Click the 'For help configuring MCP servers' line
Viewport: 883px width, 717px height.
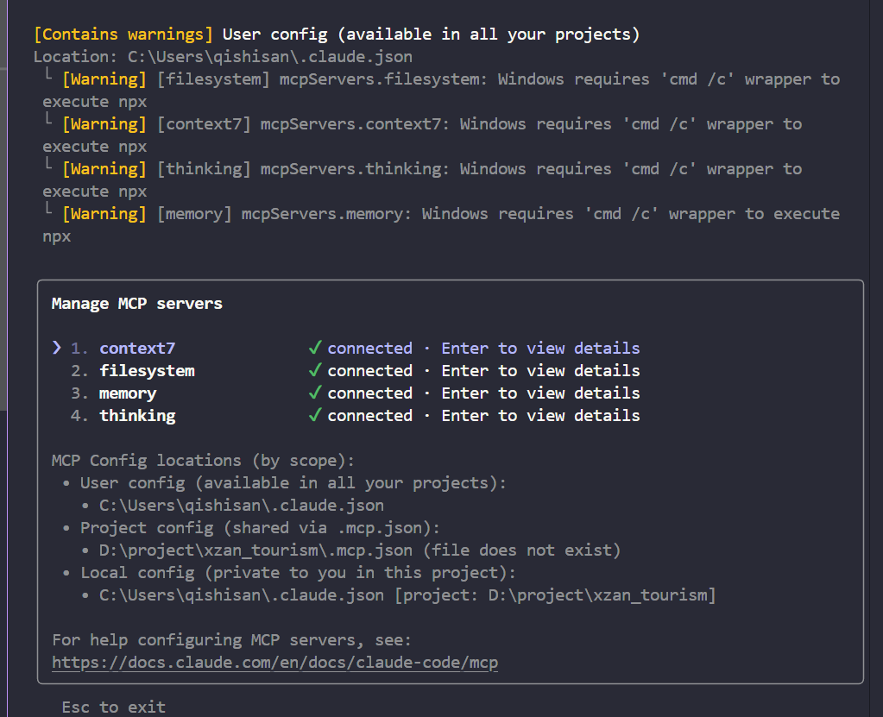232,640
